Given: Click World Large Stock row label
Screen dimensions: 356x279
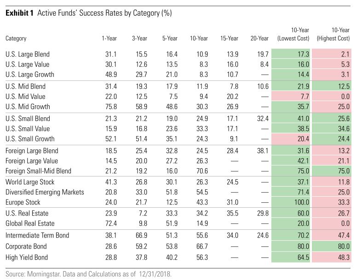Looking at the screenshot, I should click(x=30, y=182).
